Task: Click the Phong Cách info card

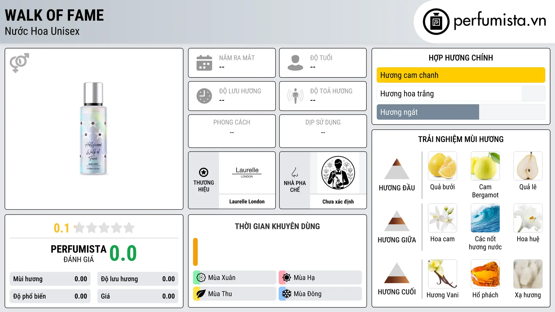Action: (232, 131)
